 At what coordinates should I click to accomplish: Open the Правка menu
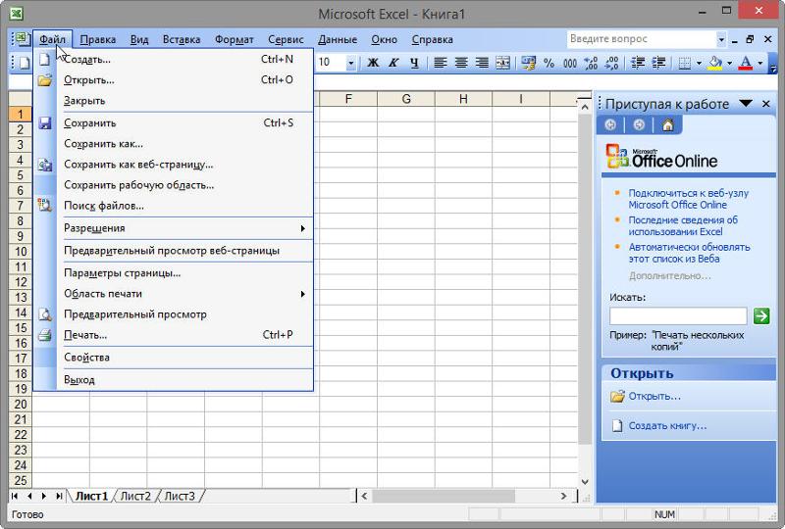[x=97, y=39]
